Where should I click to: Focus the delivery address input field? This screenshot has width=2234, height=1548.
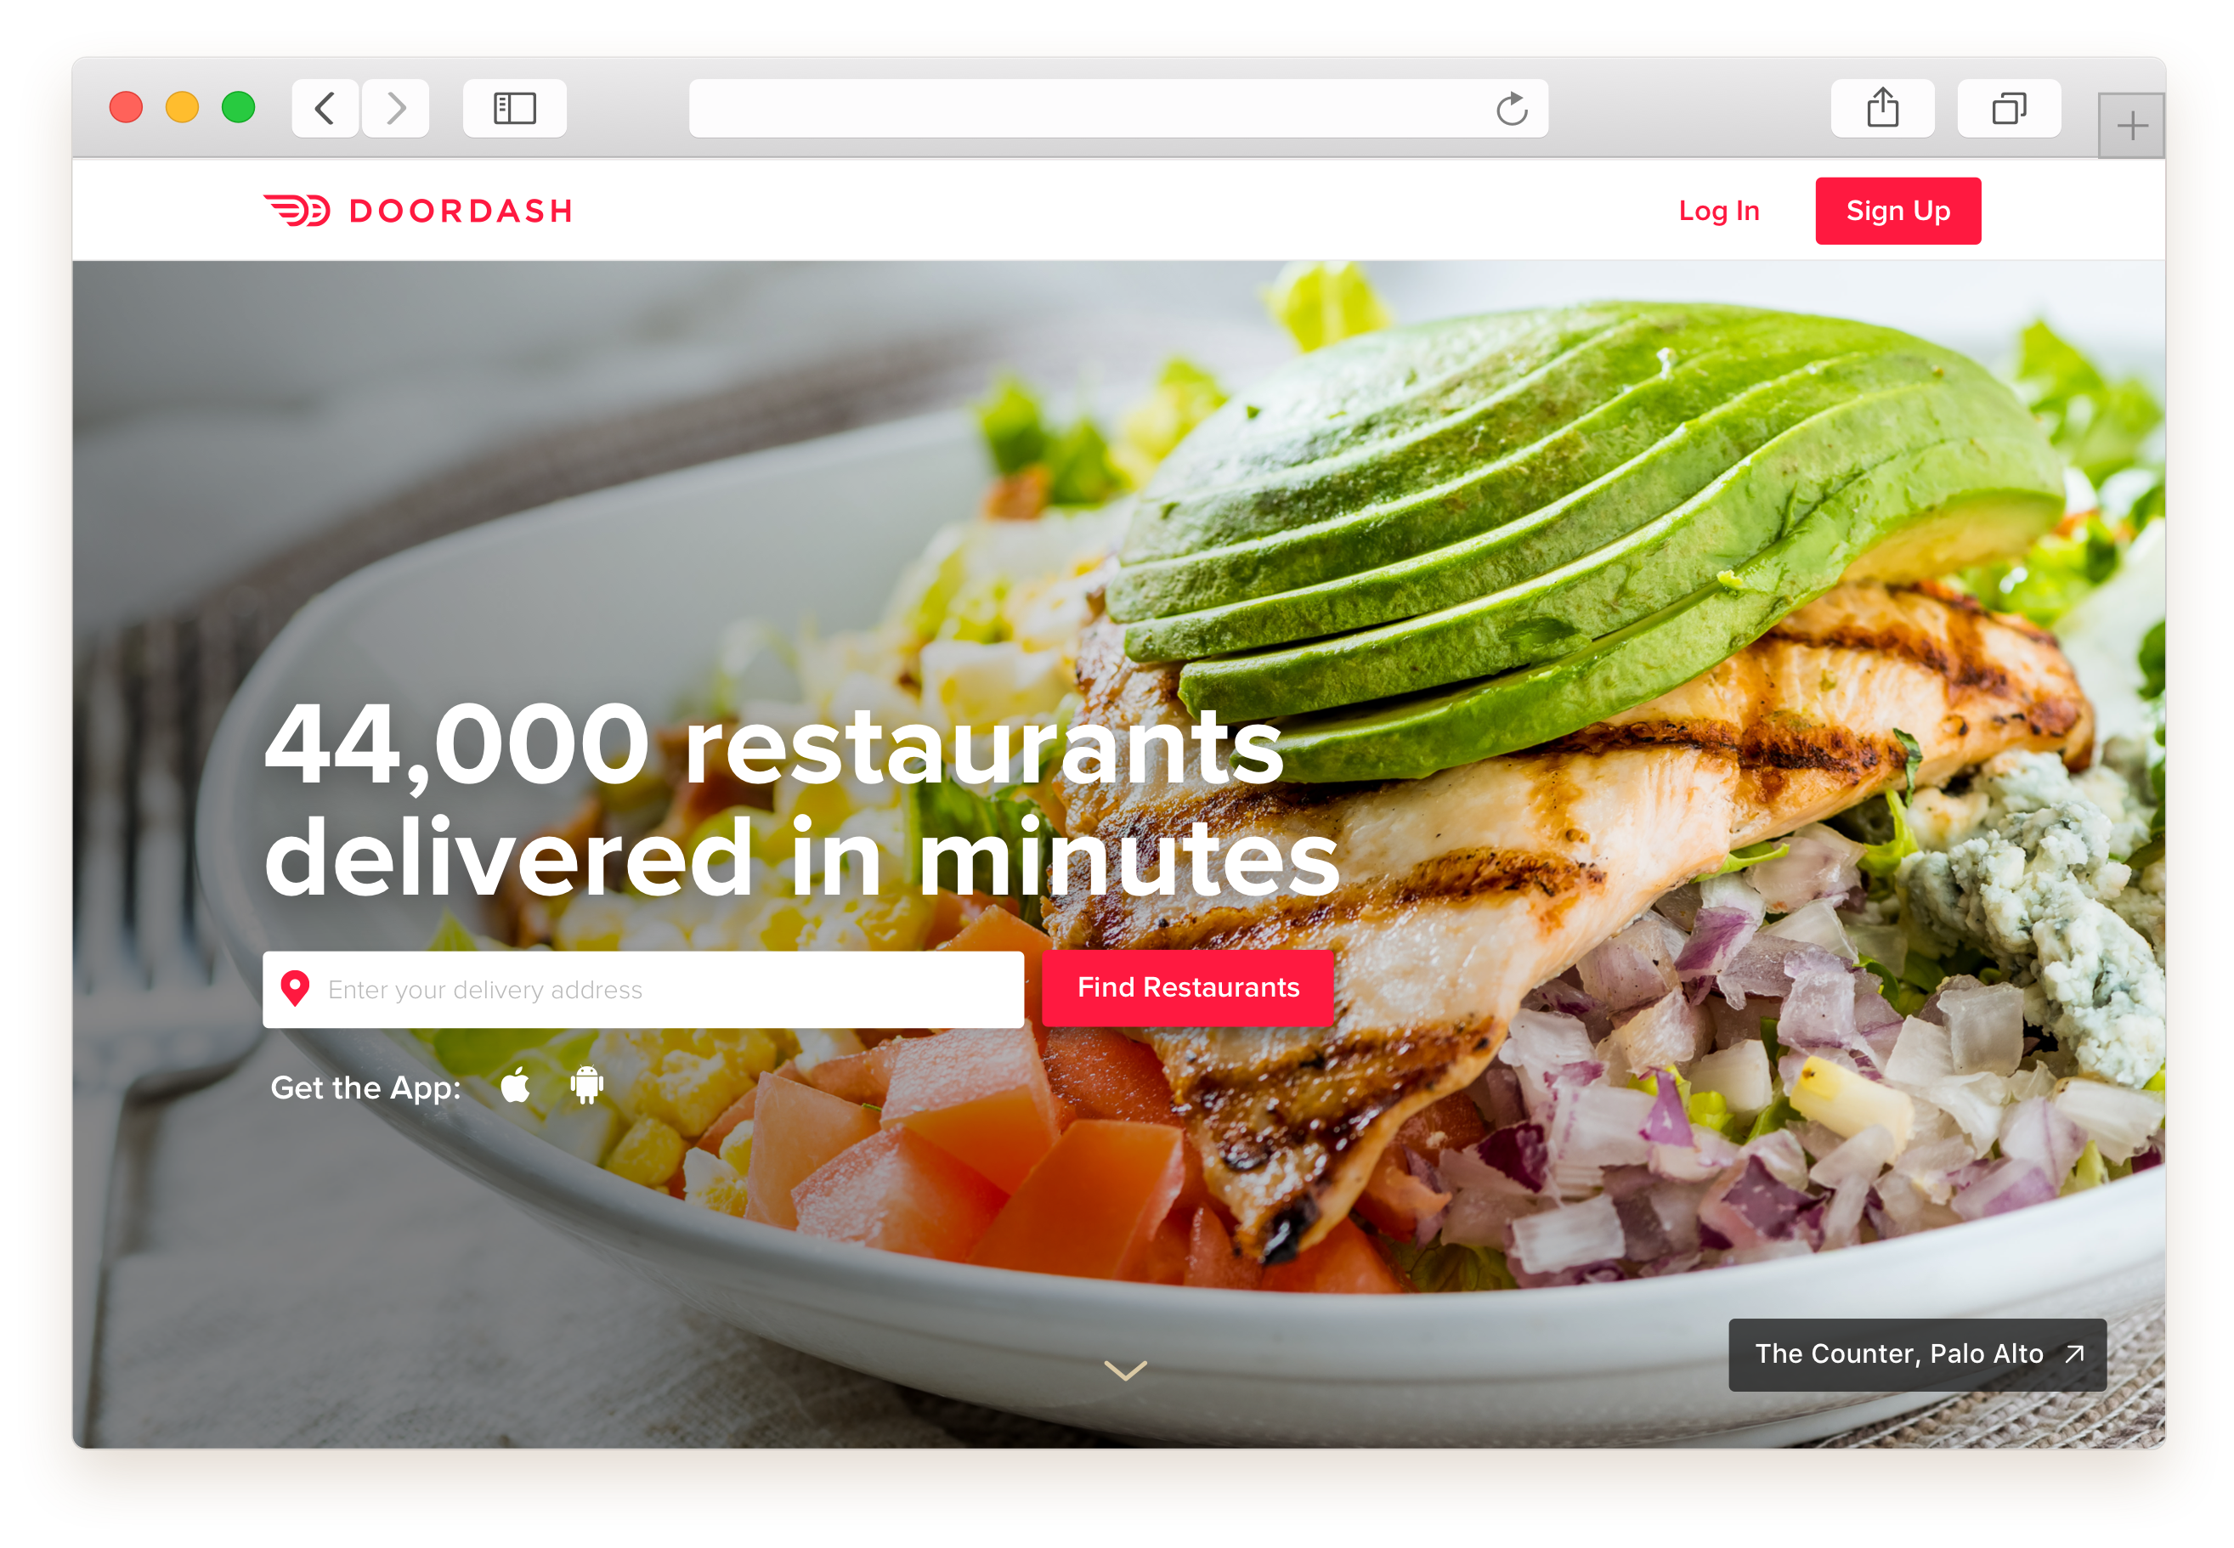(643, 988)
